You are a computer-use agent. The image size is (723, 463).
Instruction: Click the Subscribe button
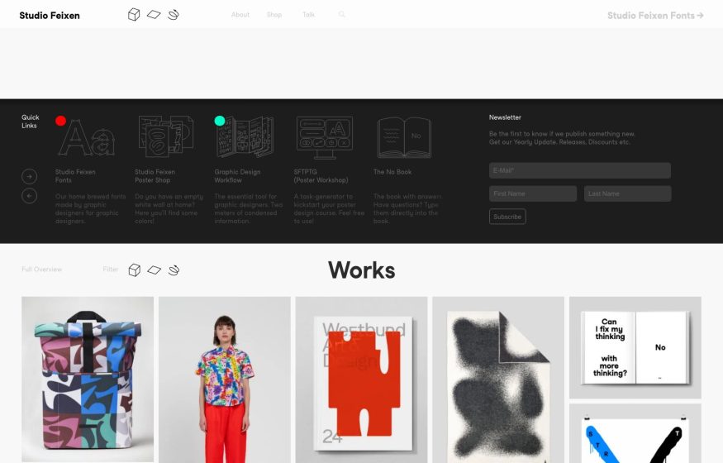(x=507, y=217)
